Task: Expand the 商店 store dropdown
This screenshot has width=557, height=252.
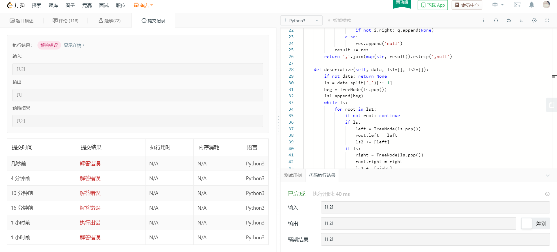Action: click(143, 5)
